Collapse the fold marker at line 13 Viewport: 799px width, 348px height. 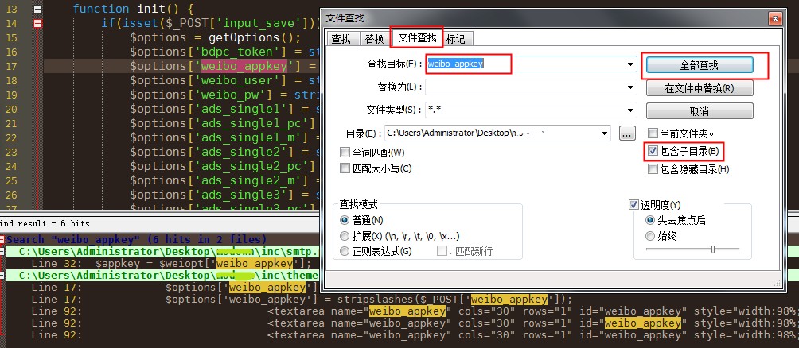point(37,9)
